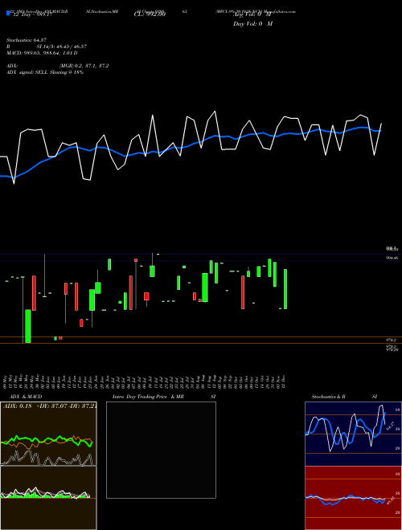Open the blue Stochastics chart panel

pos(353,434)
